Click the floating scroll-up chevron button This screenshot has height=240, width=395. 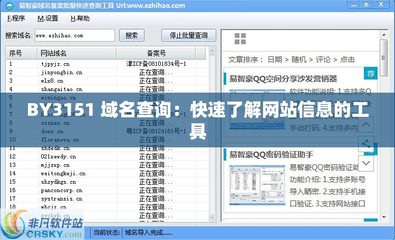tap(366, 124)
